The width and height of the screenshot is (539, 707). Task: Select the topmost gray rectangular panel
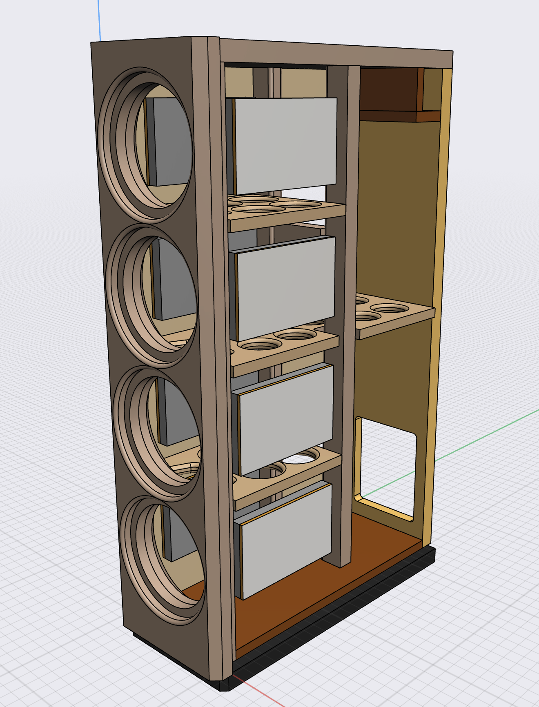tap(285, 145)
